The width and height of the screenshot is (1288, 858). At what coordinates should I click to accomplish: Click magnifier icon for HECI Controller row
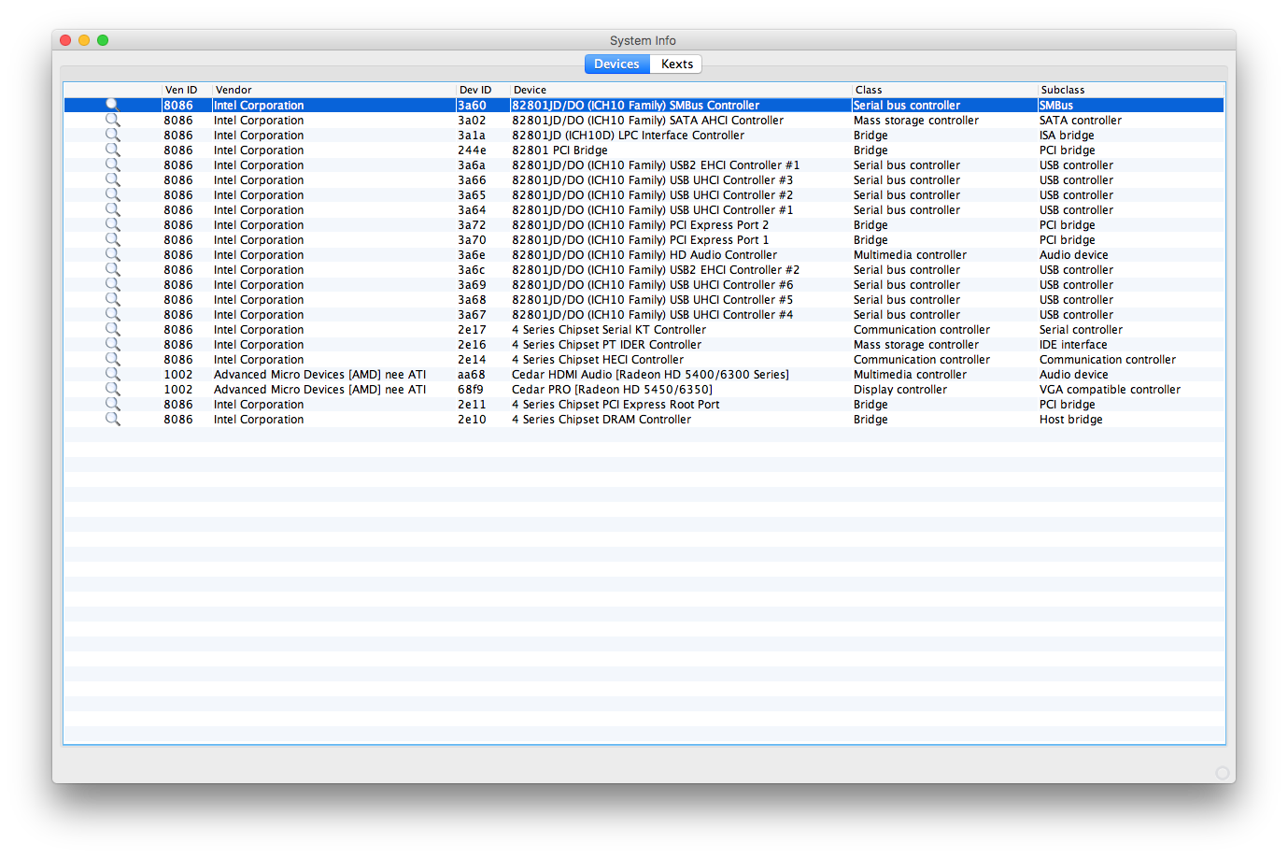[x=113, y=360]
